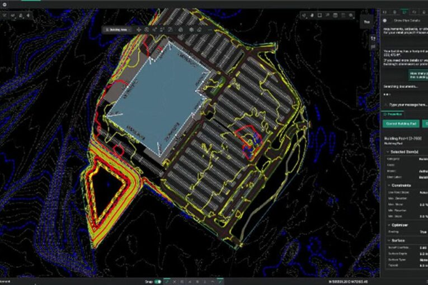Click the 'Searching documents...' status text
Image resolution: width=428 pixels, height=285 pixels.
401,87
